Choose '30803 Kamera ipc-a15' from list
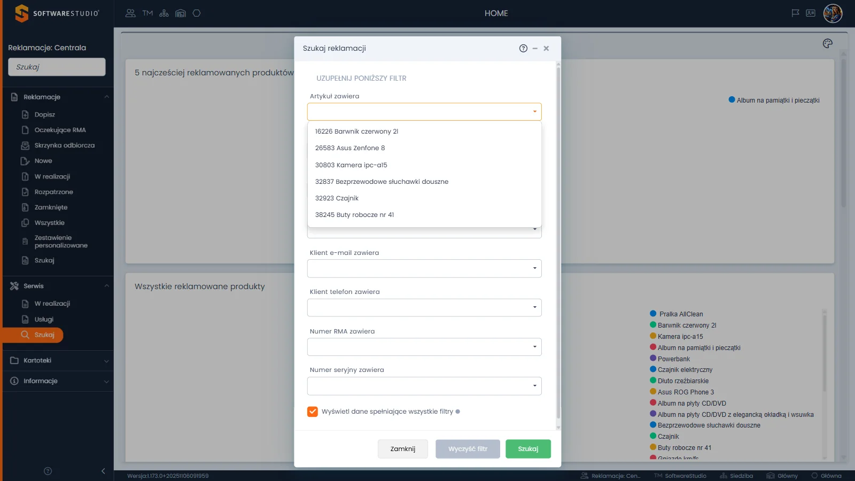 tap(424, 165)
